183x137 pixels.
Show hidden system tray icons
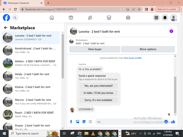[141, 134]
